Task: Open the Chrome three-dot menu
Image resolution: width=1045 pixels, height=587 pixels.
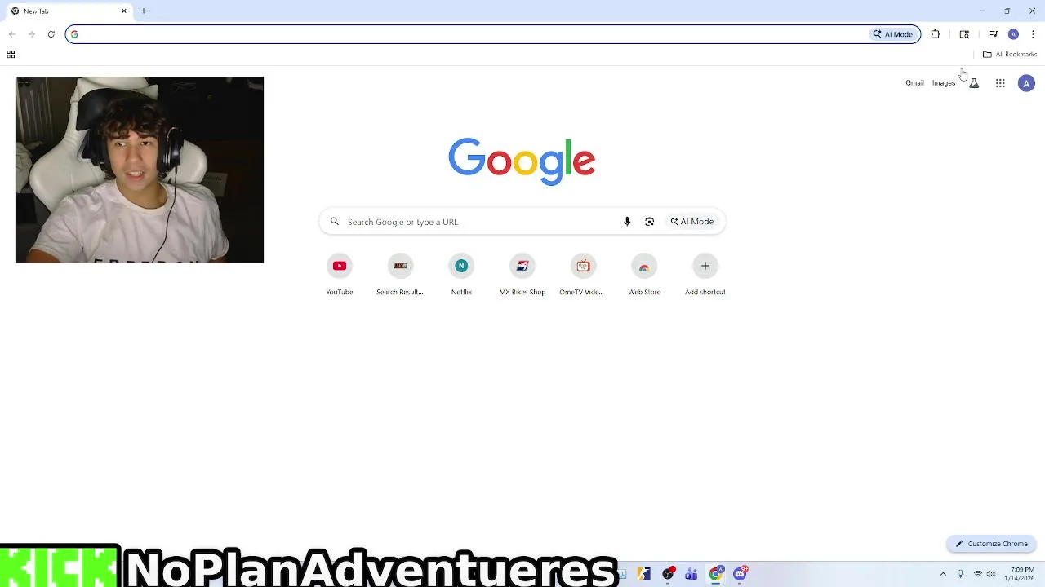Action: [x=1033, y=34]
